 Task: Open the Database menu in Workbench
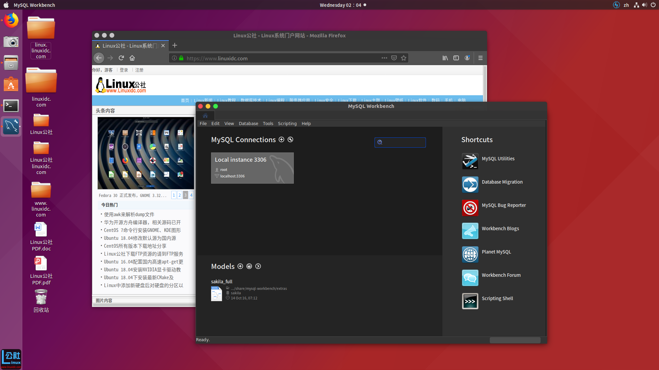(x=248, y=123)
